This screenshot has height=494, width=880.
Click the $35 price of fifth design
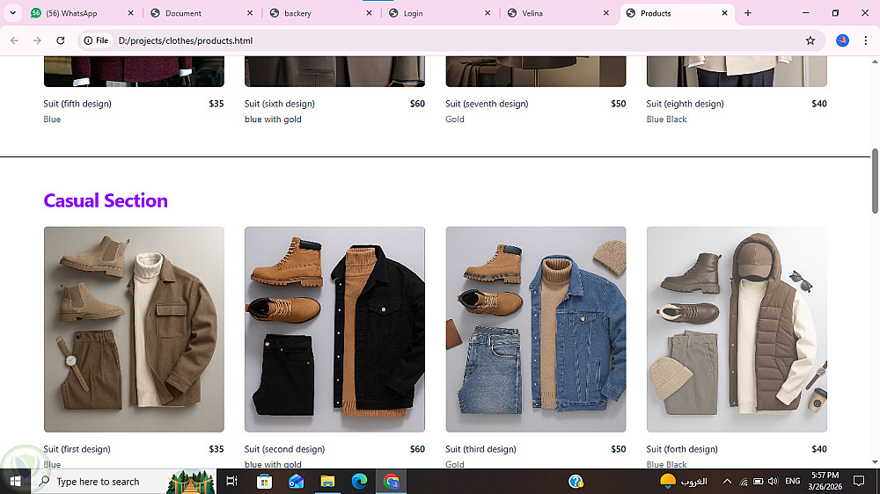pyautogui.click(x=216, y=104)
